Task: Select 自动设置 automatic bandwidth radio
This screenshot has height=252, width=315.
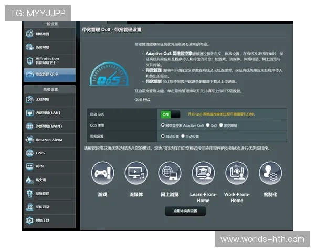Action: click(x=163, y=136)
